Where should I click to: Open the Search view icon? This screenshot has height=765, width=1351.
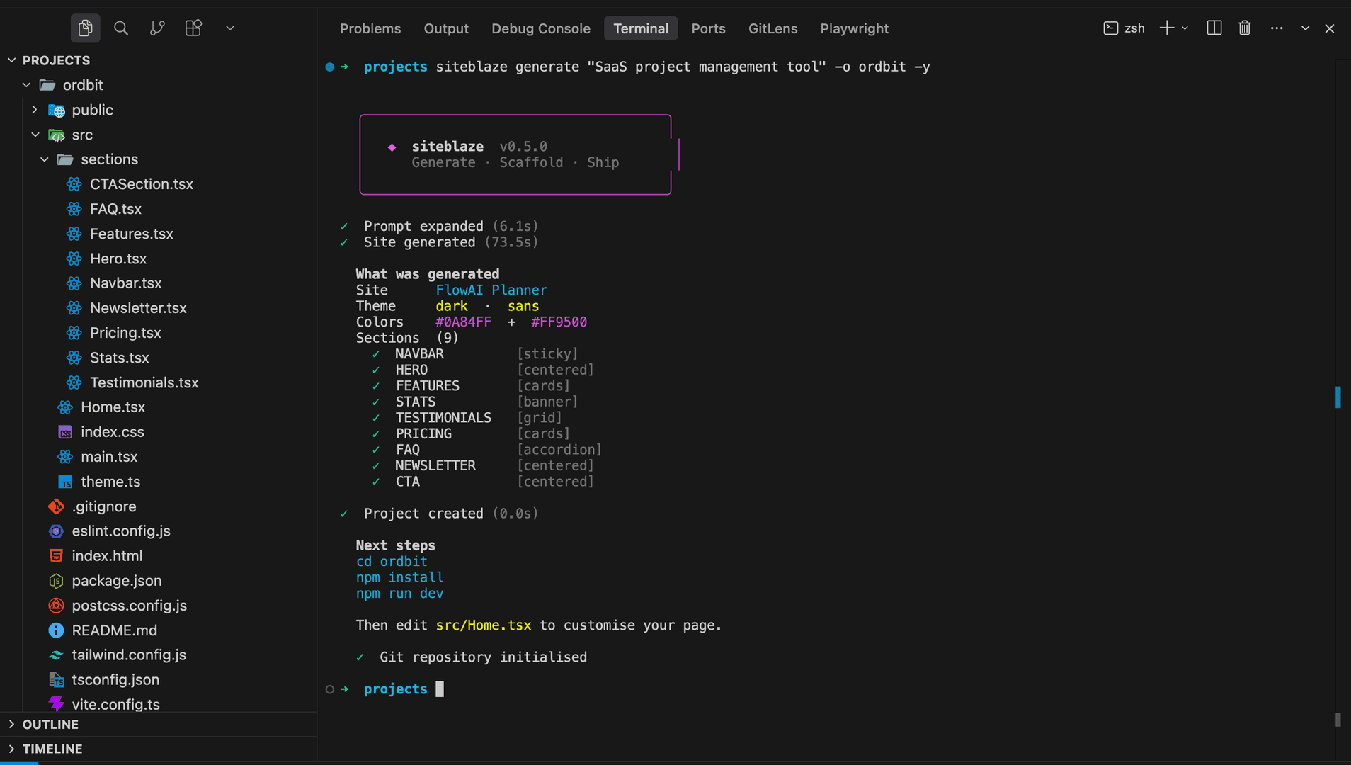click(x=121, y=28)
